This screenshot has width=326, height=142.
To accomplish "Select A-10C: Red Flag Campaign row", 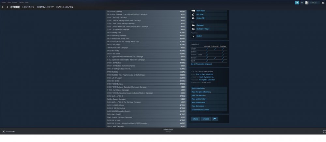I will (x=146, y=18).
